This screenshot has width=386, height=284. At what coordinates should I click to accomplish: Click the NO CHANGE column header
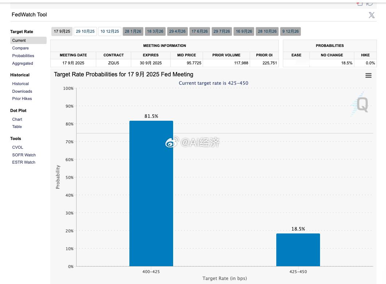click(x=332, y=55)
